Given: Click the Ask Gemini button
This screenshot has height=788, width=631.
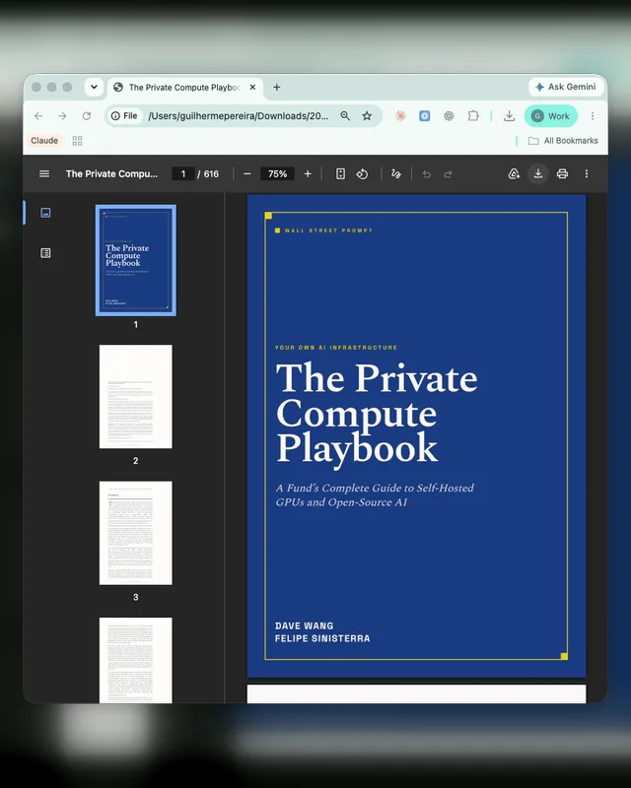Looking at the screenshot, I should 566,87.
